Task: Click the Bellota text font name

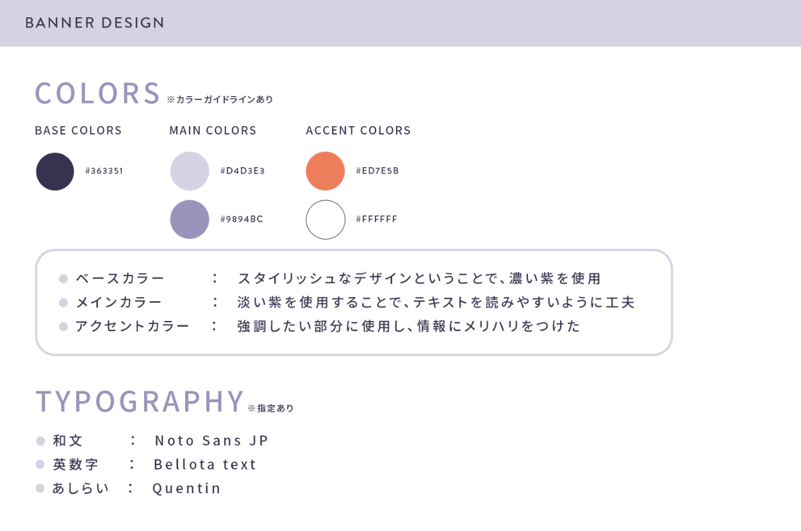Action: click(x=205, y=464)
